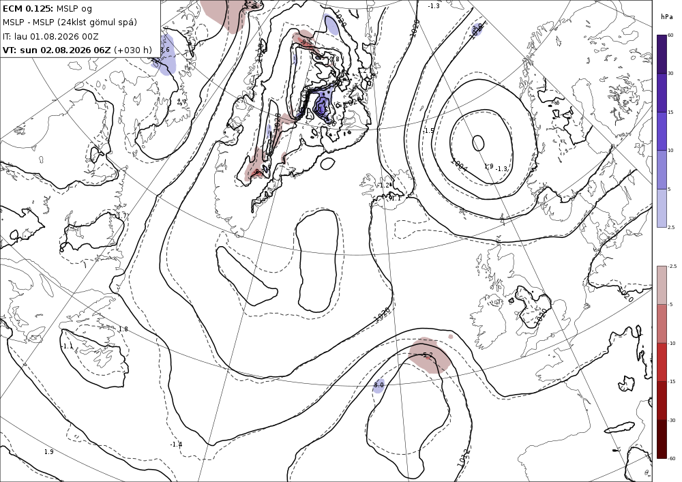Click the darkest maroon -30 to -60 legend band
The height and width of the screenshot is (482, 682).
coord(661,439)
